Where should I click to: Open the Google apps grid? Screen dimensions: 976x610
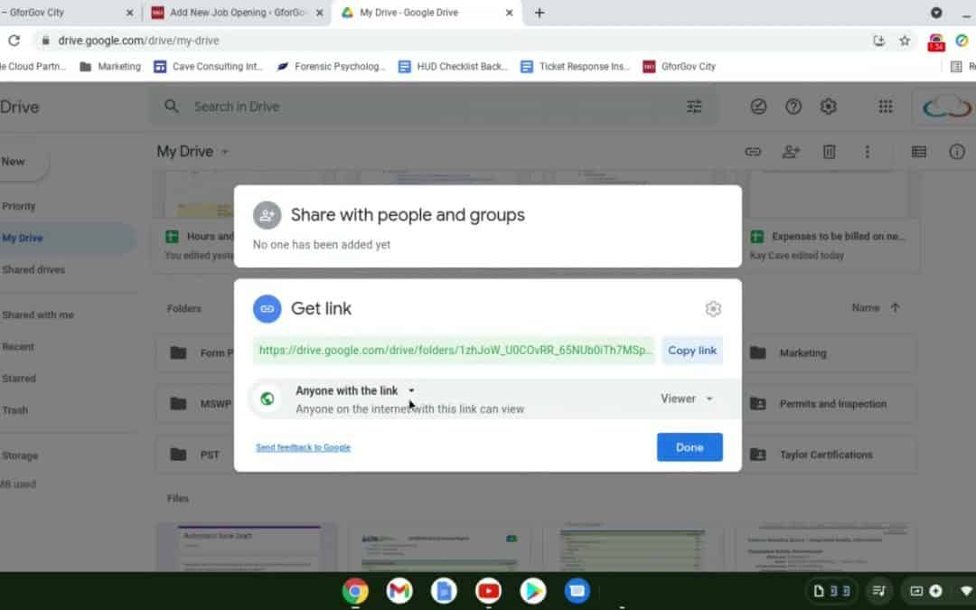point(885,107)
